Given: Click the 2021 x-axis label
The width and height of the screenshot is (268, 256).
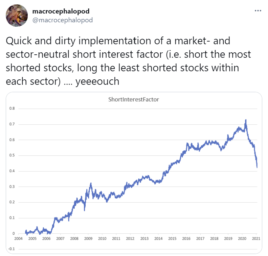Looking at the screenshot, I should (256, 238).
